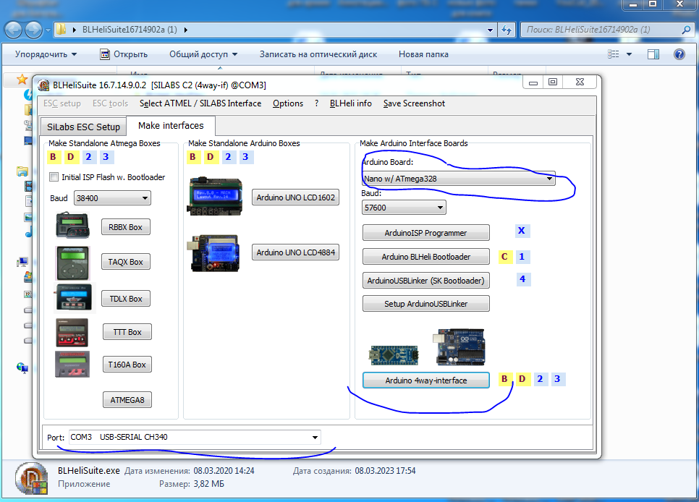This screenshot has width=699, height=502.
Task: Click the yellow C badge beside BLHeli Bootloader
Action: point(504,257)
